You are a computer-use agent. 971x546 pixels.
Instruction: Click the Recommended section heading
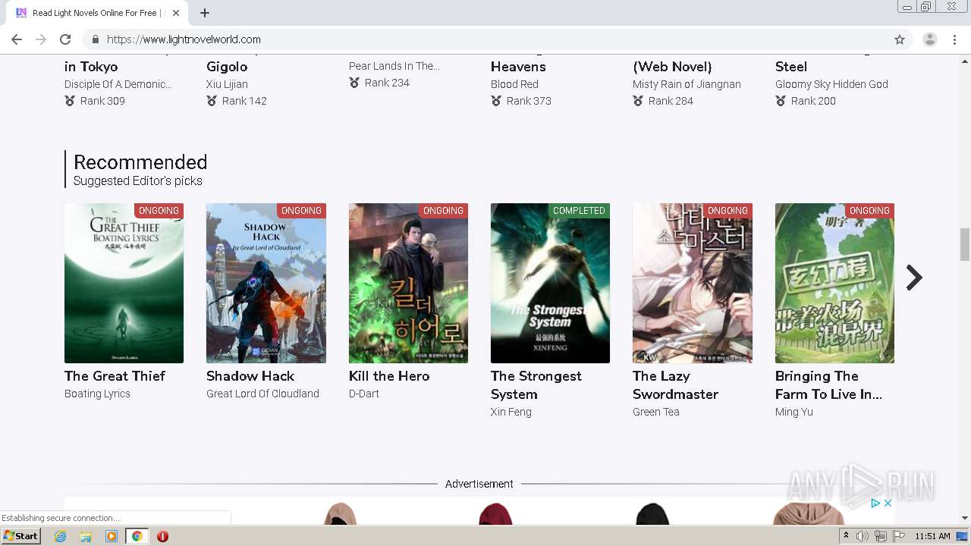point(140,162)
